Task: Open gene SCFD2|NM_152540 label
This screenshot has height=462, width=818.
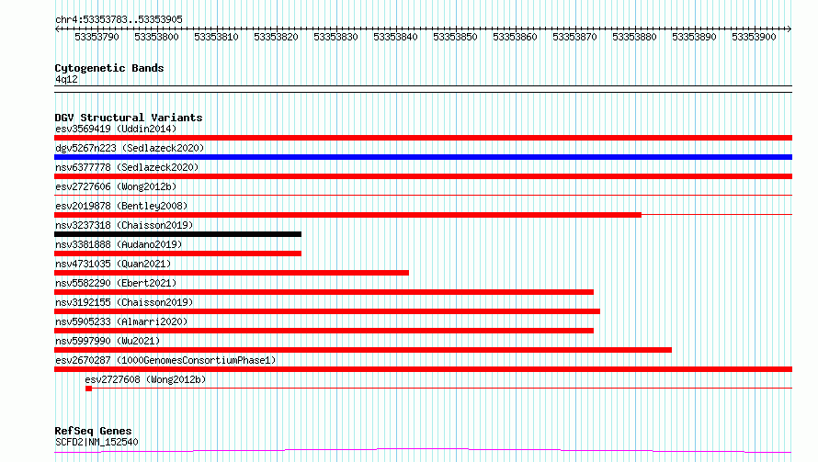Action: tap(97, 442)
